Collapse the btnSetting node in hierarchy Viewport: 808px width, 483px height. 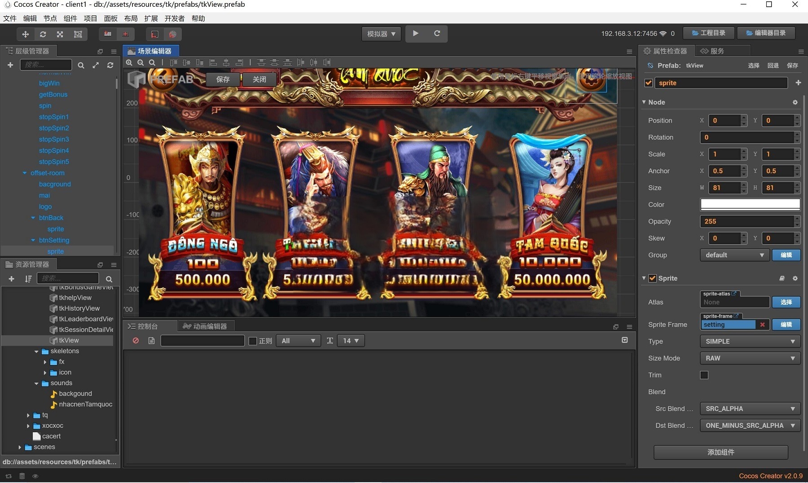click(x=33, y=240)
